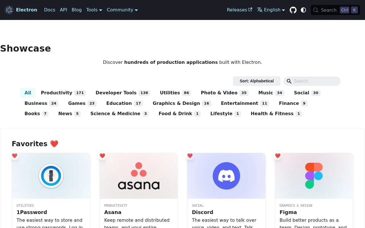The image size is (365, 228).
Task: Click the language translate icon
Action: (260, 10)
